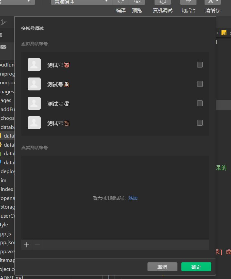
Task: Click the 添加 link to add account
Action: coord(133,198)
